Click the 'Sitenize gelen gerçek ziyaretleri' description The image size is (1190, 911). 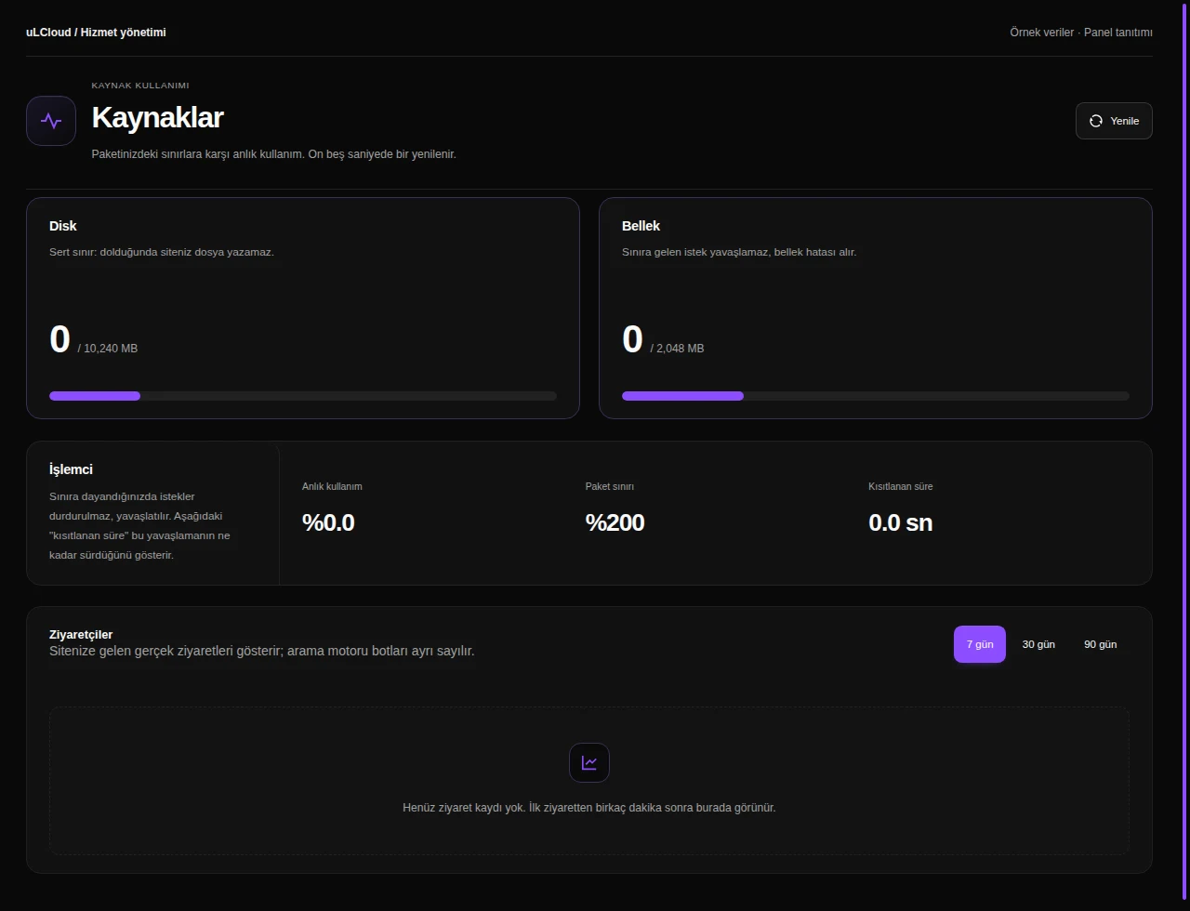(262, 651)
